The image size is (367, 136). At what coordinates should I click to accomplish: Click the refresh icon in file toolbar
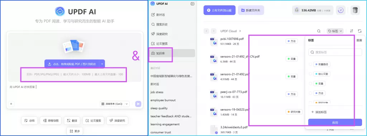(360, 31)
